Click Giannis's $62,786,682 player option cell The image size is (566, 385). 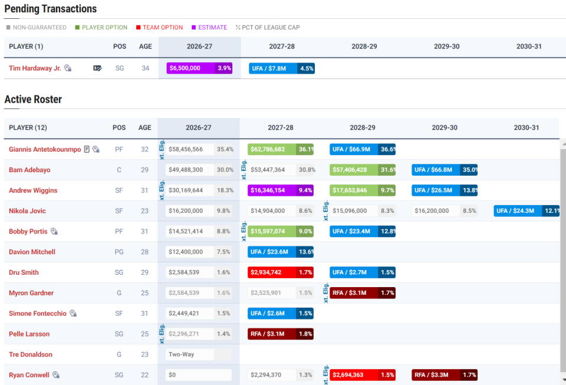click(x=281, y=149)
